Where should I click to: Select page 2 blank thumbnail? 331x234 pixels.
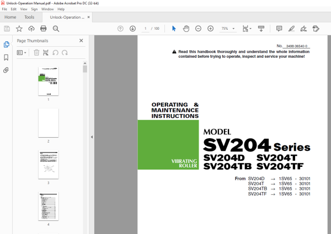coord(49,123)
